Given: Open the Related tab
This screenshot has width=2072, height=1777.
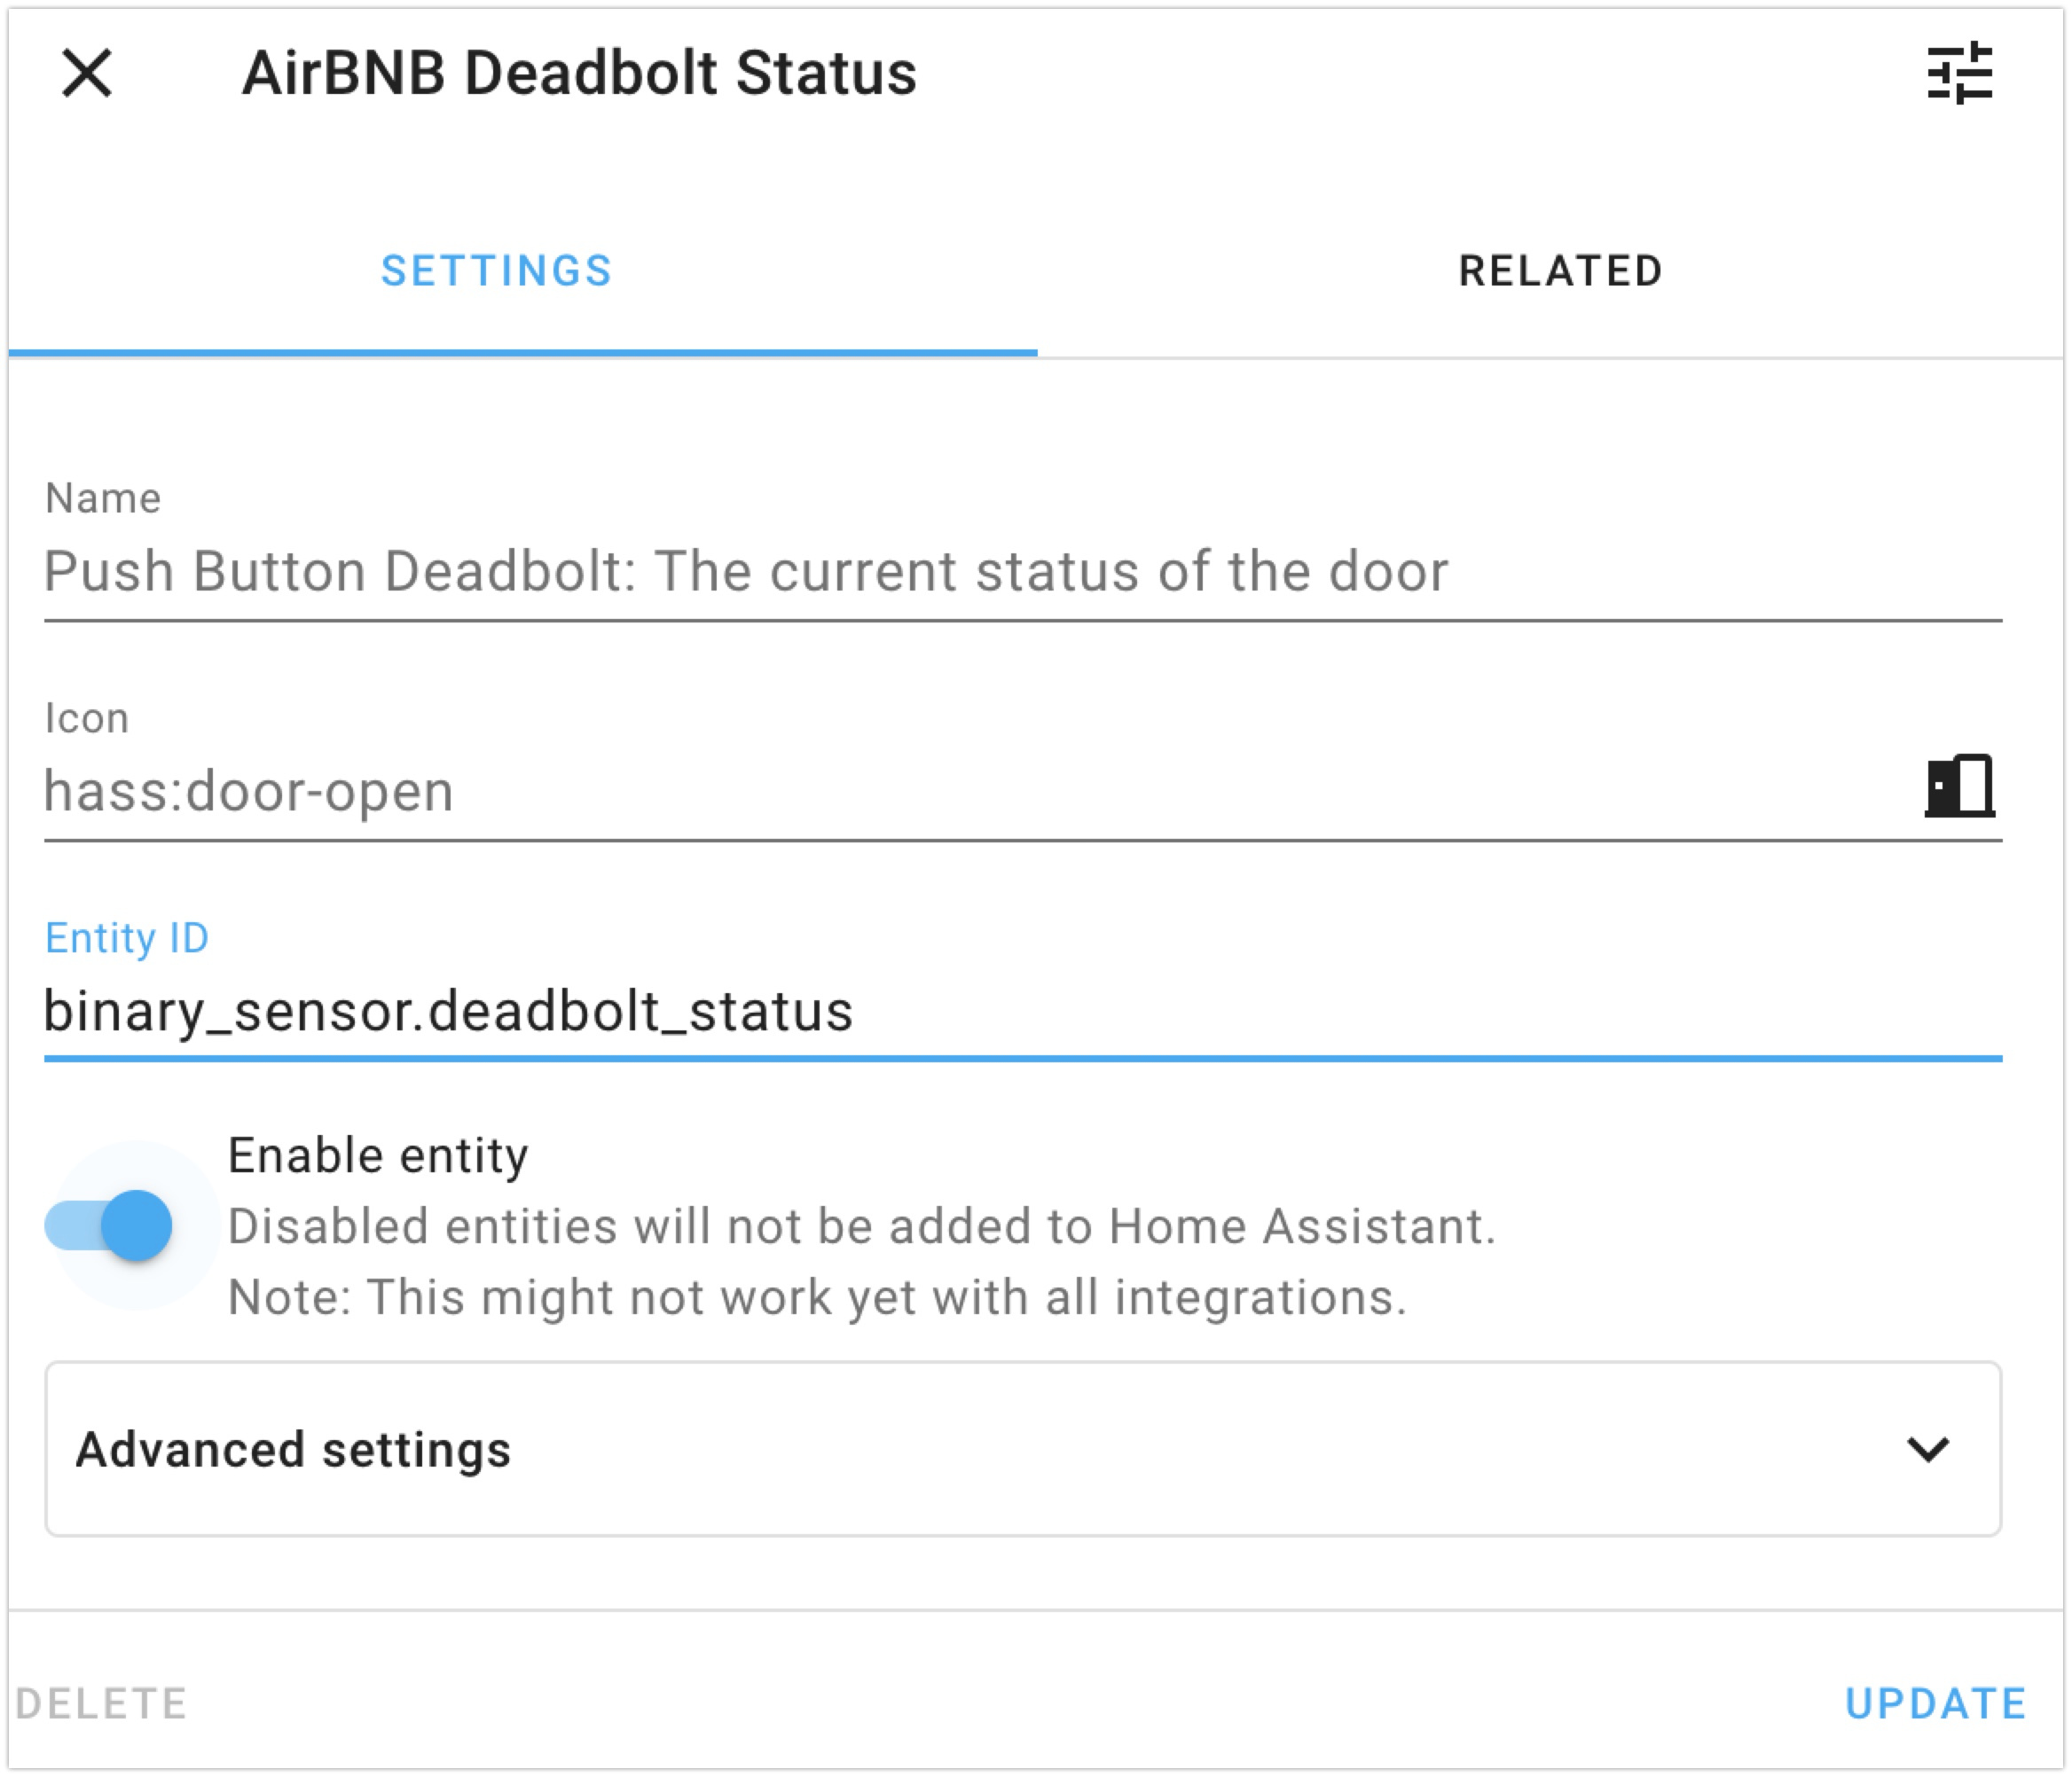Looking at the screenshot, I should (x=1560, y=270).
